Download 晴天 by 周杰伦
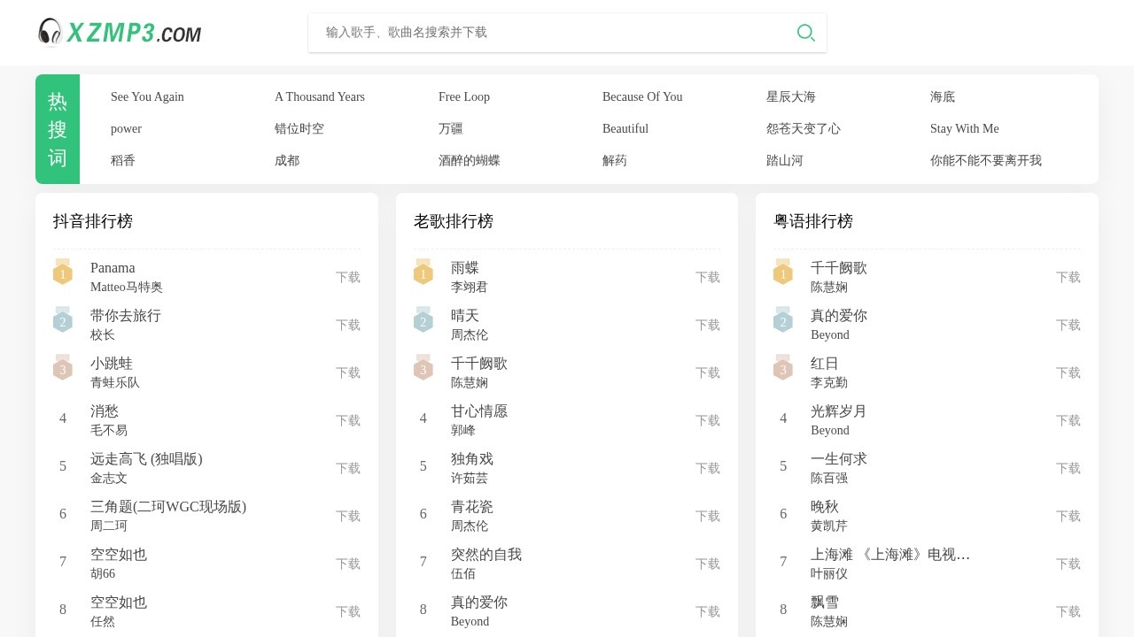The height and width of the screenshot is (637, 1134). [707, 325]
